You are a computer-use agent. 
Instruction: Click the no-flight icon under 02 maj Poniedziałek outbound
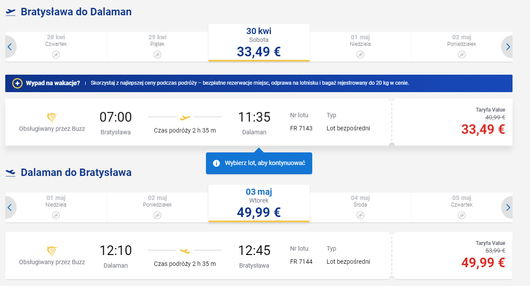click(462, 55)
